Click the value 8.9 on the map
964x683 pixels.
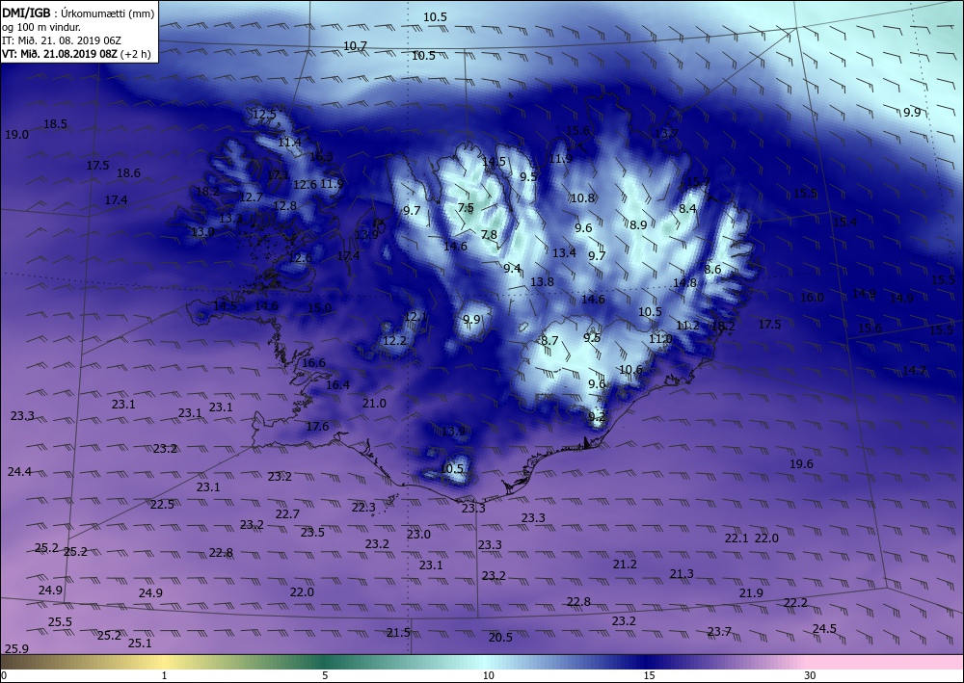pyautogui.click(x=638, y=225)
